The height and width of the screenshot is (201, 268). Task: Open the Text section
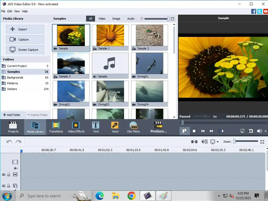[x=96, y=127]
